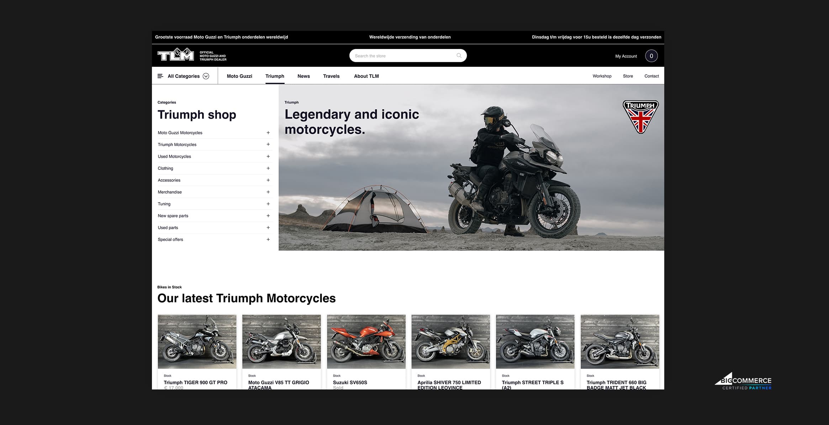Open All Categories dropdown chevron
829x425 pixels.
click(x=206, y=76)
